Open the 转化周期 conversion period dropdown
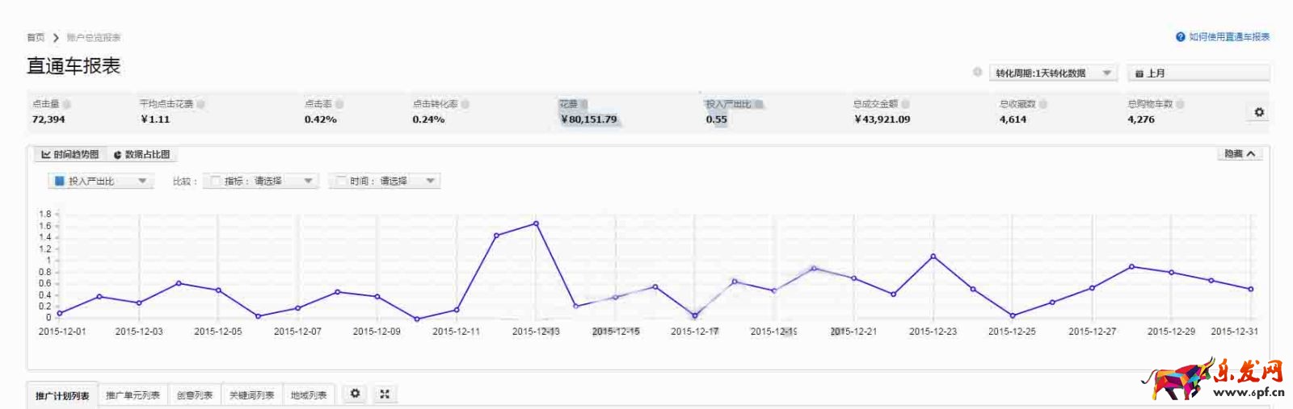Screen dimensions: 1293x409 pos(1053,73)
